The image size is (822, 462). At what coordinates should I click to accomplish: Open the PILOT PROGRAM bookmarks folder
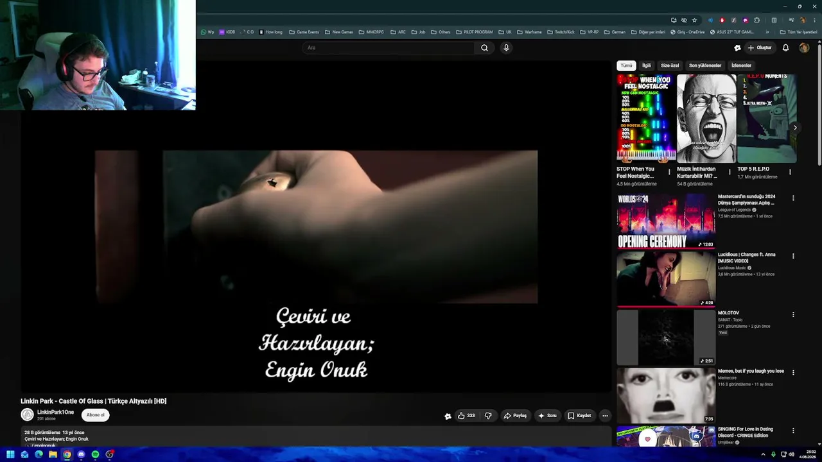475,32
